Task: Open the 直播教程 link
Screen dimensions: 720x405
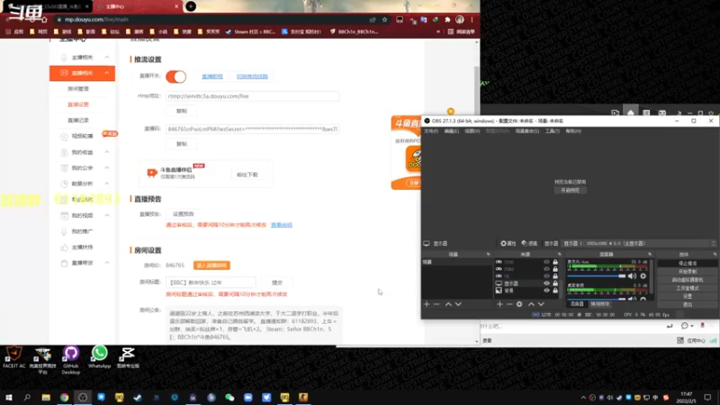Action: click(212, 76)
